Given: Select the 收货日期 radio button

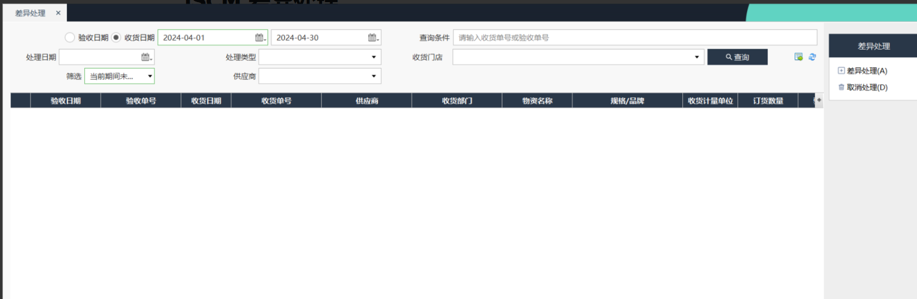Looking at the screenshot, I should (116, 38).
